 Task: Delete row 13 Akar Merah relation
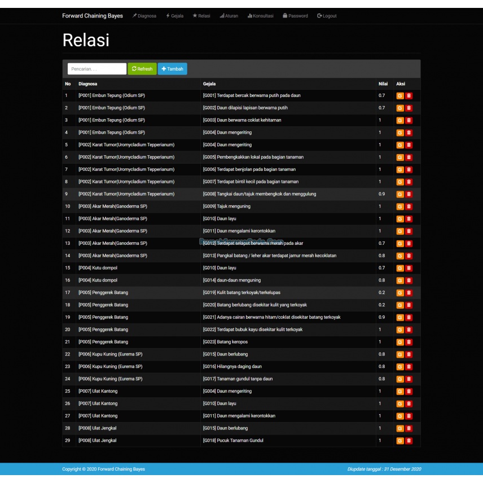(x=409, y=244)
